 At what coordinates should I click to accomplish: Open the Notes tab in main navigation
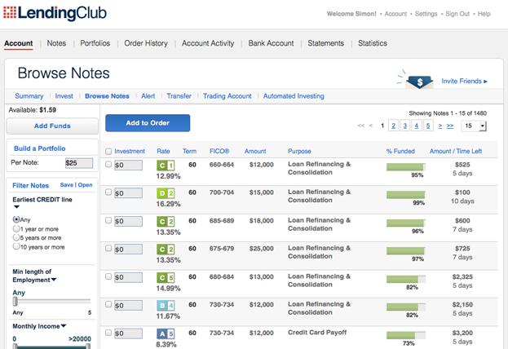[56, 43]
